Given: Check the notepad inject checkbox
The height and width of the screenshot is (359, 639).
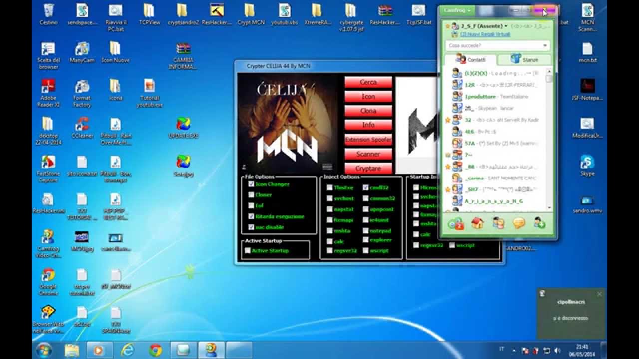Looking at the screenshot, I should pyautogui.click(x=366, y=231).
